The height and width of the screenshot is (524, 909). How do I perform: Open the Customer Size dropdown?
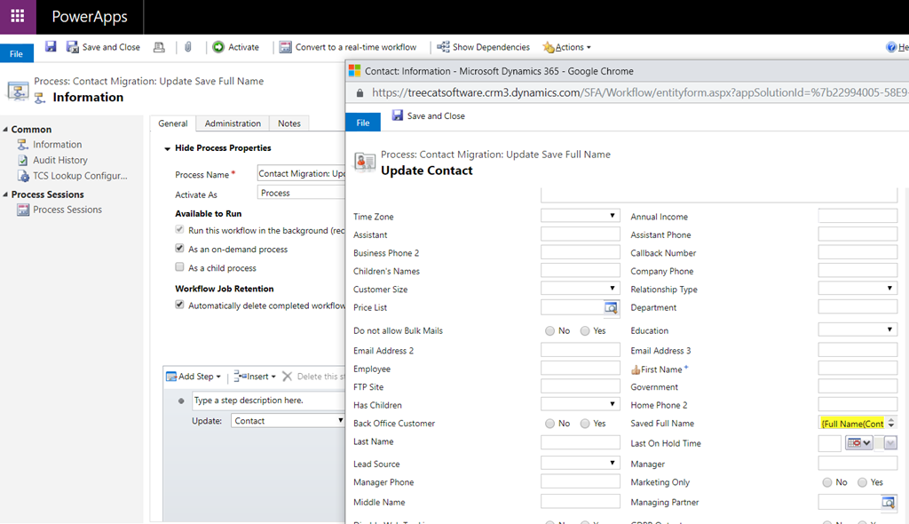[581, 289]
